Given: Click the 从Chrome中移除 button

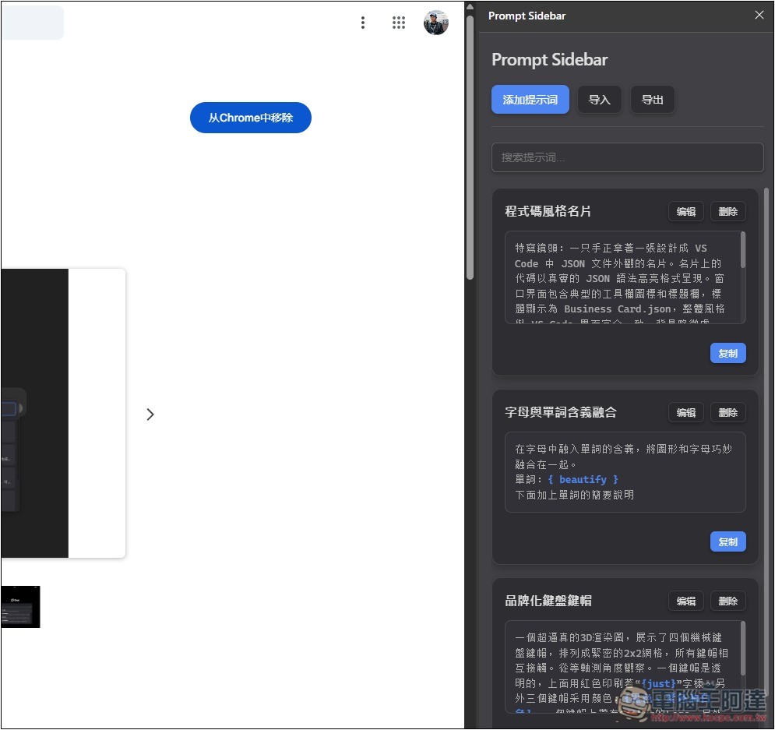Looking at the screenshot, I should coord(251,118).
